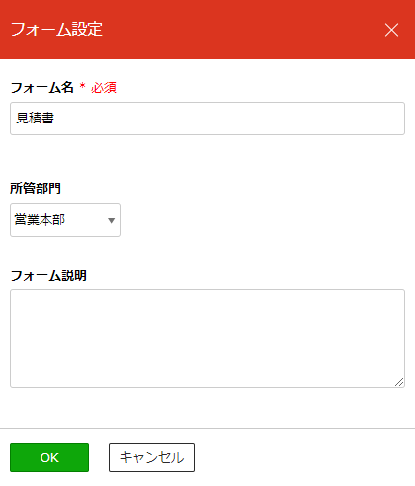Click empty footer area right of キャンセル
This screenshot has width=415, height=486.
[x=303, y=457]
